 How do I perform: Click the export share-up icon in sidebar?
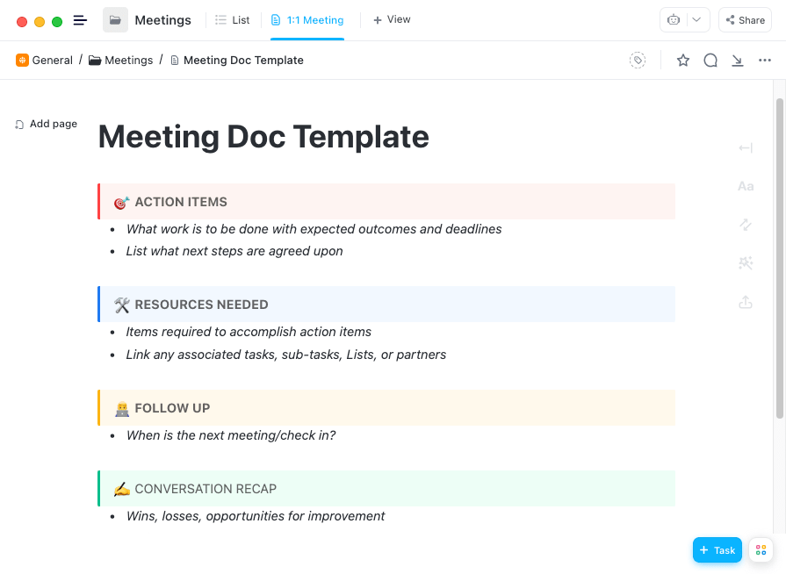click(746, 303)
